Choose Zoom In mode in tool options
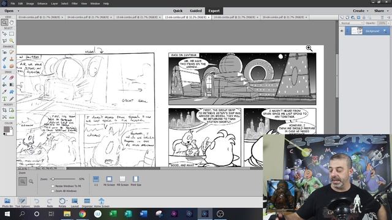 click(23, 182)
